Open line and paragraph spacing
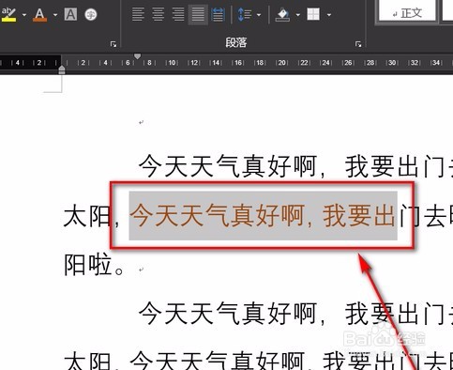The width and height of the screenshot is (453, 370). click(x=245, y=14)
